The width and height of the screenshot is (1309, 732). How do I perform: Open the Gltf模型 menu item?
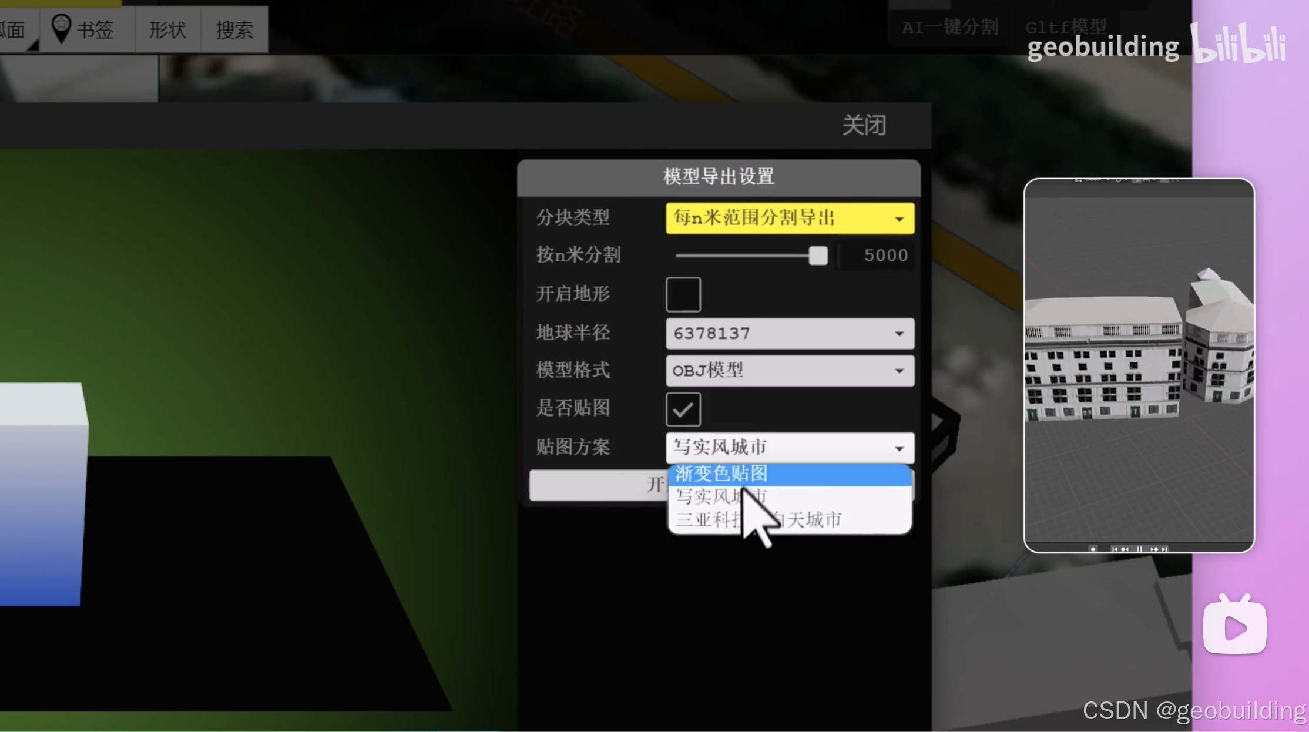click(x=1066, y=26)
